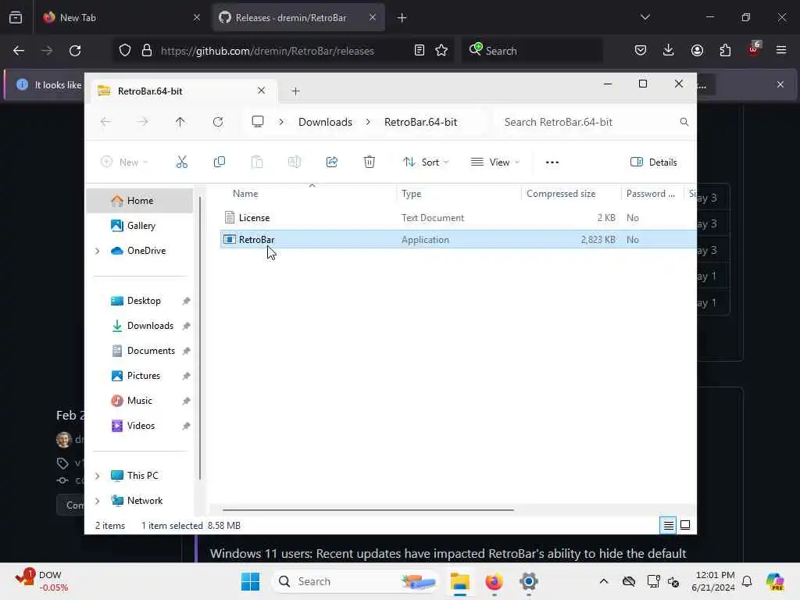Screen dimensions: 800x600
Task: Expand chevron after Downloads in breadcrumb
Action: point(368,122)
